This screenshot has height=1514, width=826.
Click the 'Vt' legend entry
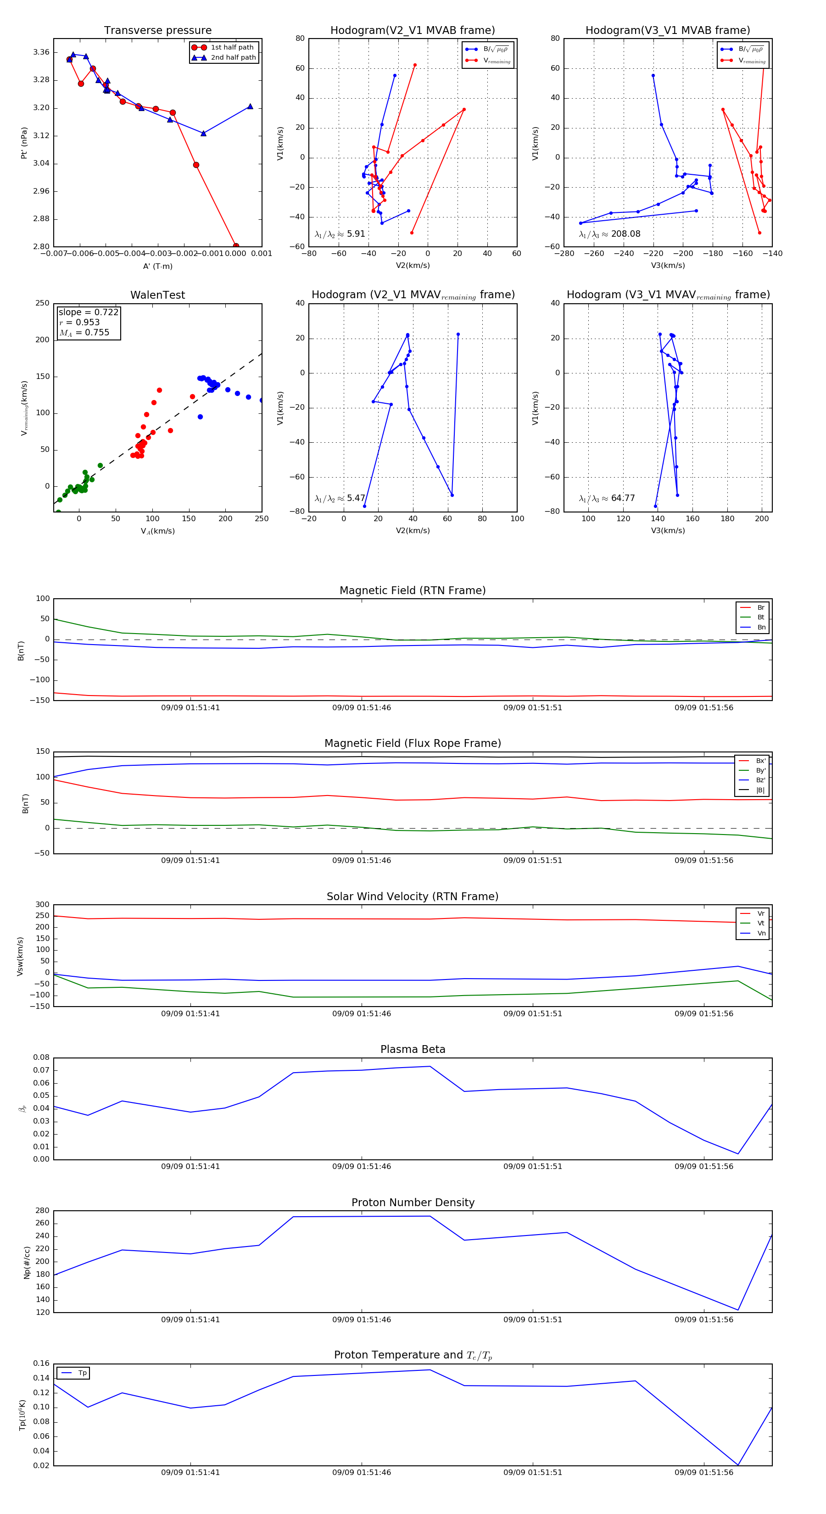coord(753,924)
